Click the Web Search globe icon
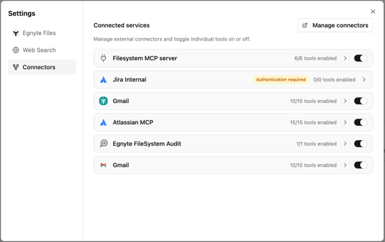Screen dimensions: 385x242 point(15,50)
